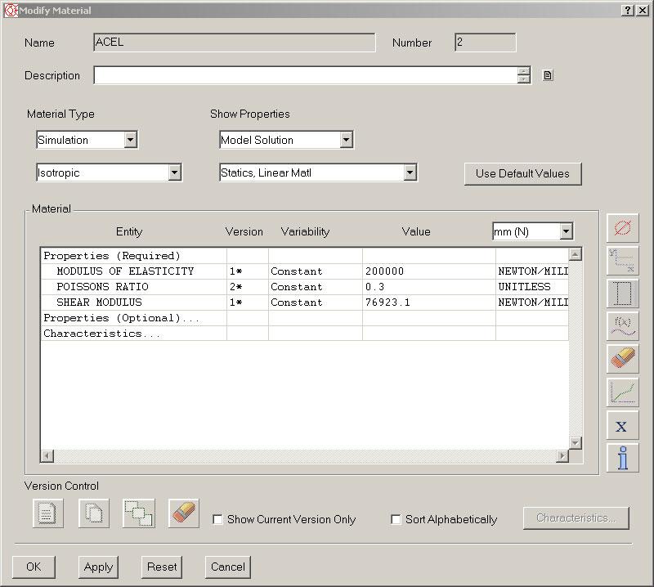Image resolution: width=654 pixels, height=587 pixels.
Task: Select the SHEAR MODULUS row
Action: 304,302
